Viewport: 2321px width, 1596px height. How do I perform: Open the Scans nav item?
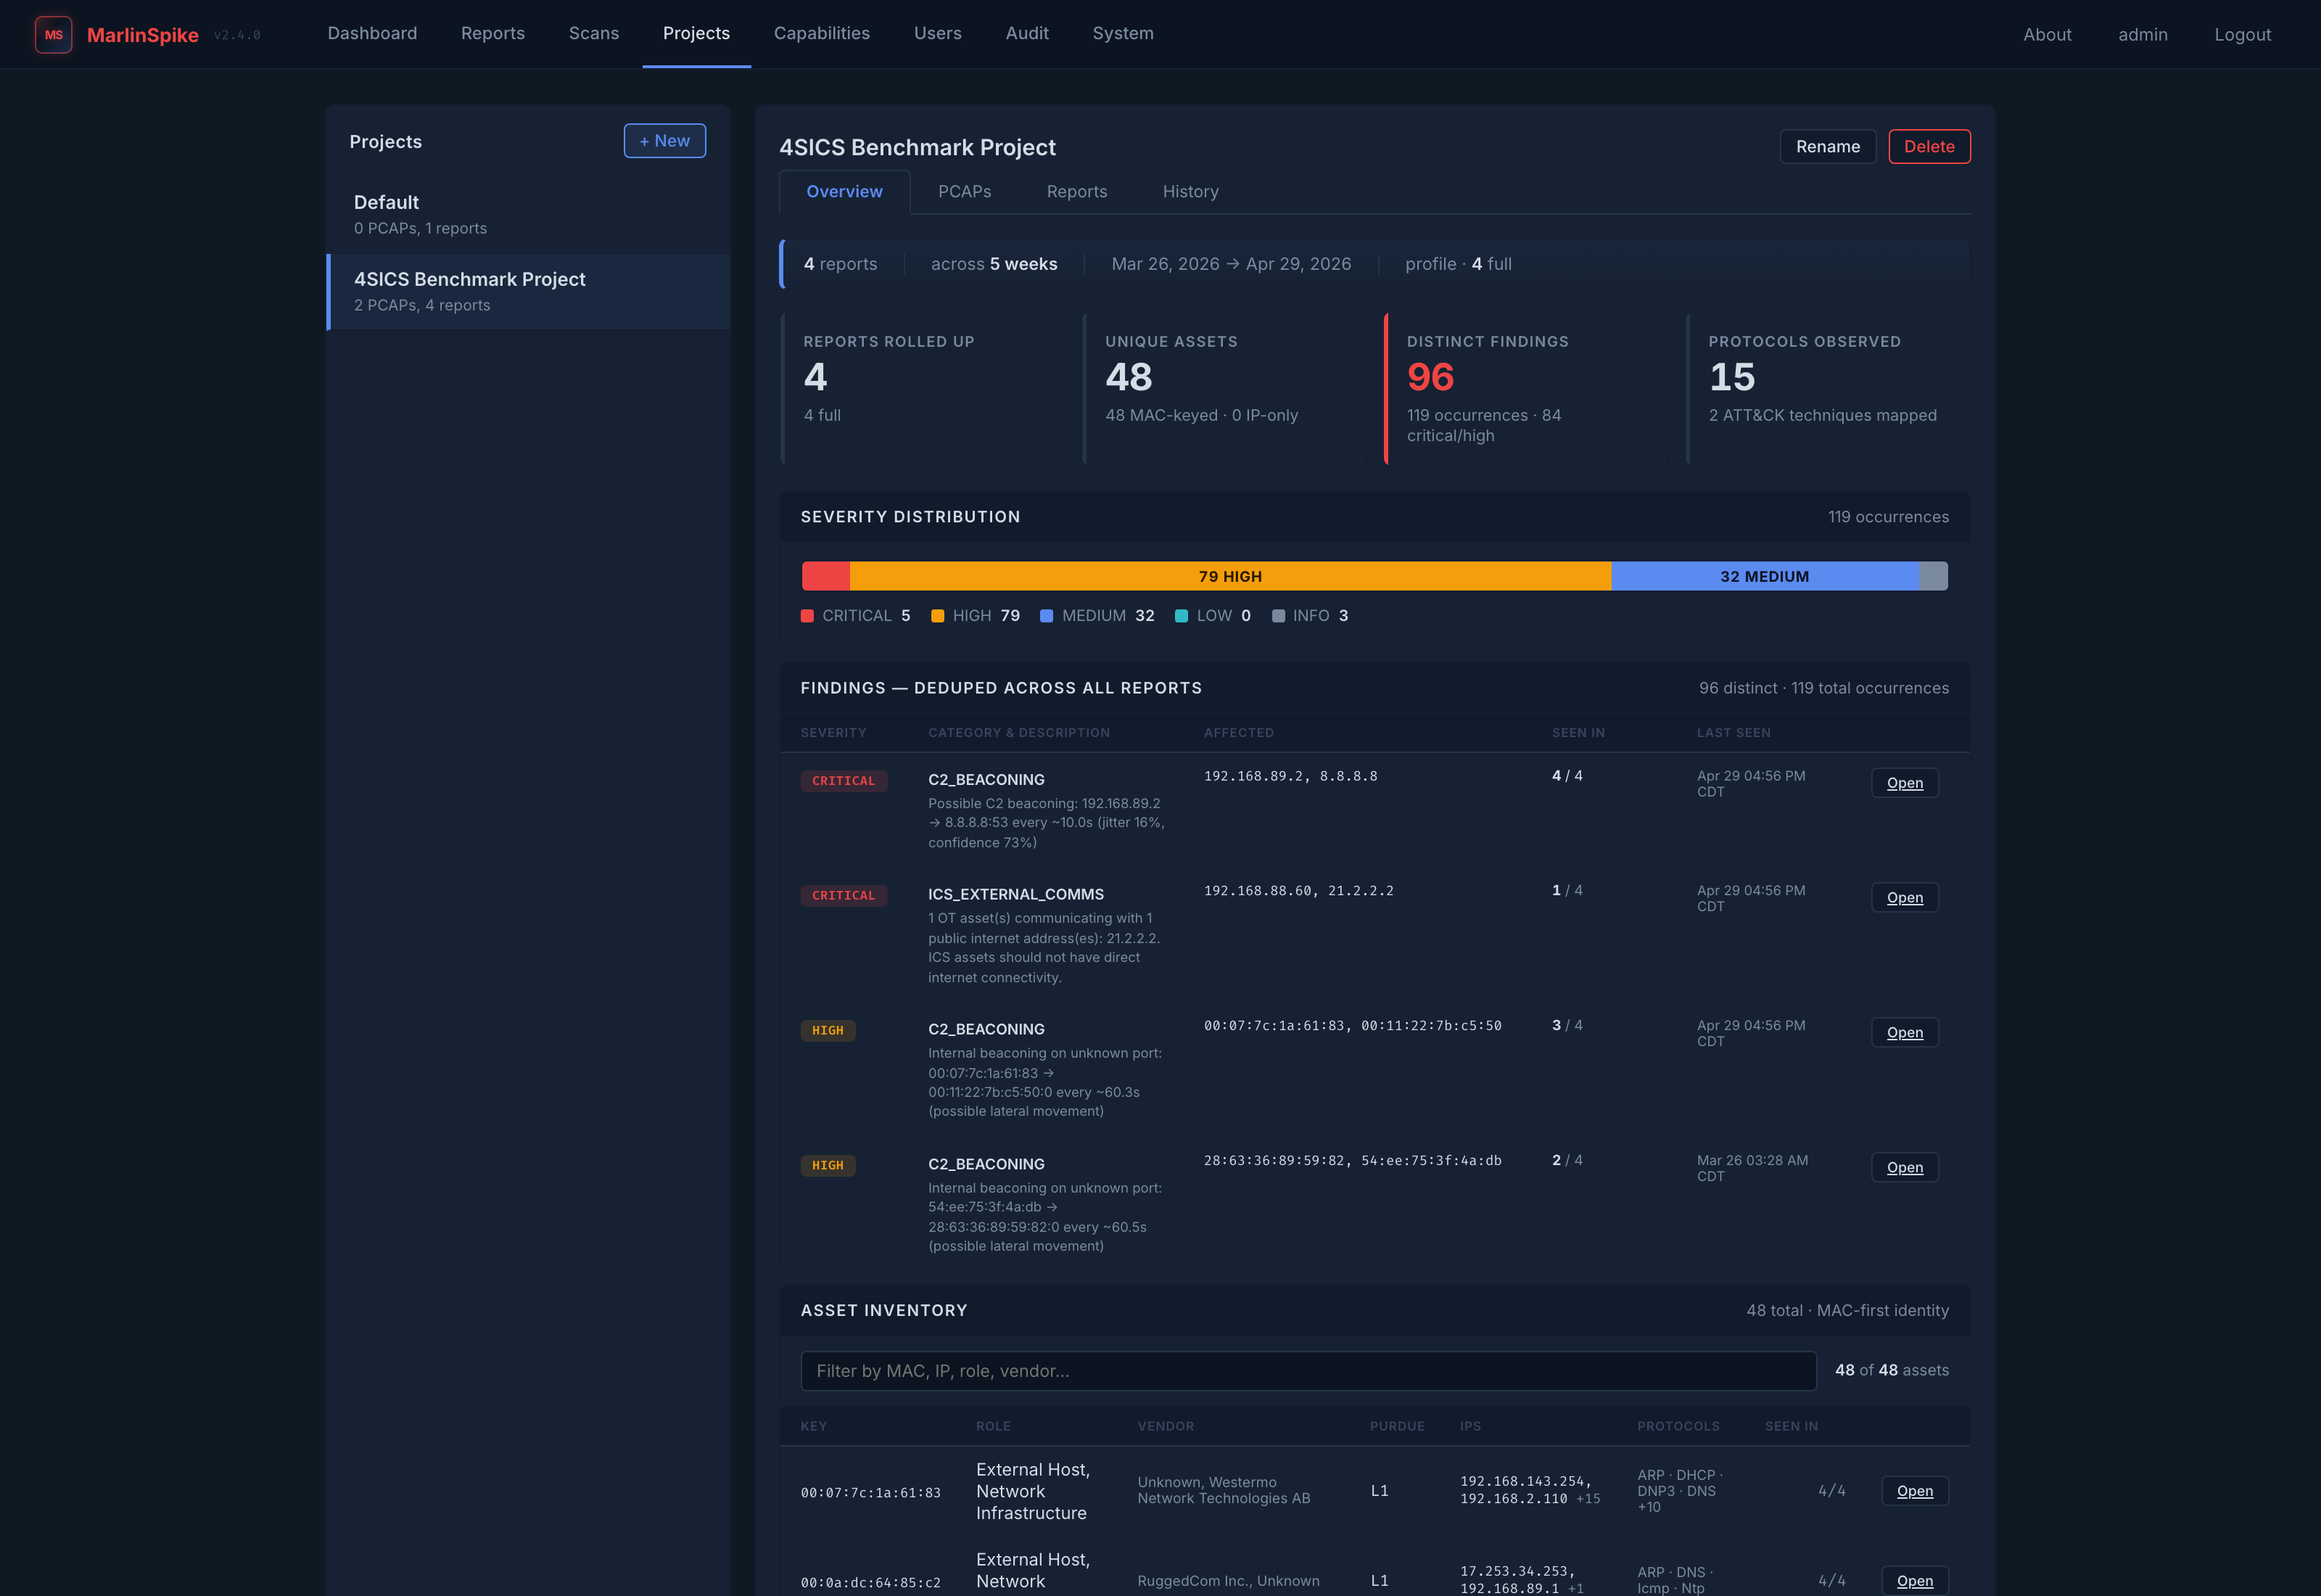click(x=594, y=33)
